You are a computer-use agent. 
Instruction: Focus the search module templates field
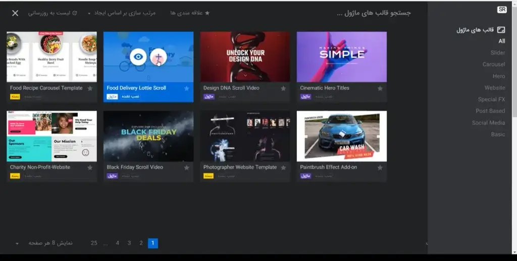[x=374, y=13]
